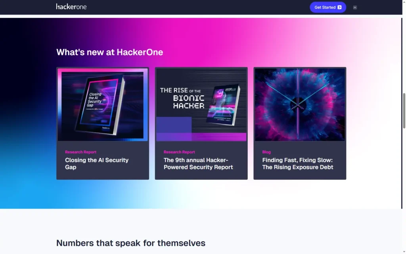Click the Get Started button
Viewport: 406px width, 254px height.
(328, 7)
